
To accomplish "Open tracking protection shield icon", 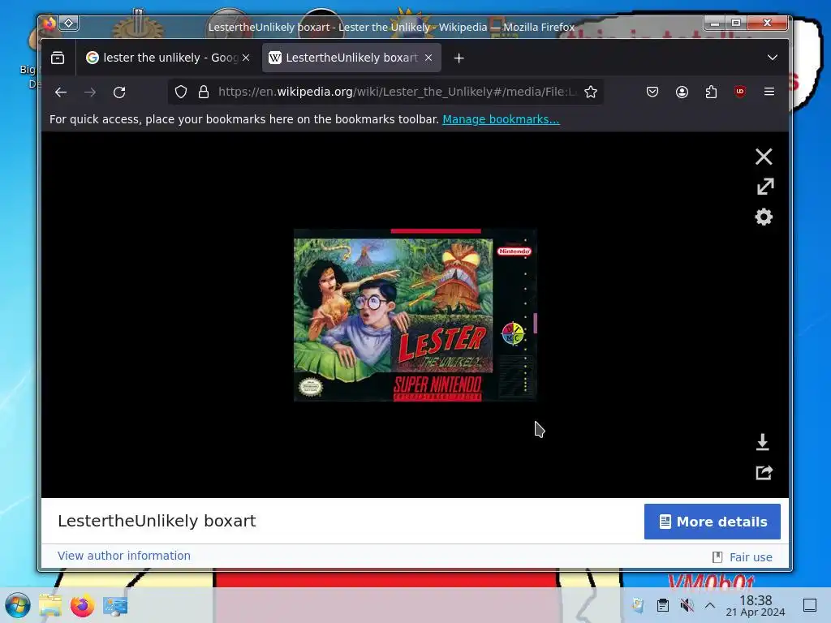I will pyautogui.click(x=181, y=92).
